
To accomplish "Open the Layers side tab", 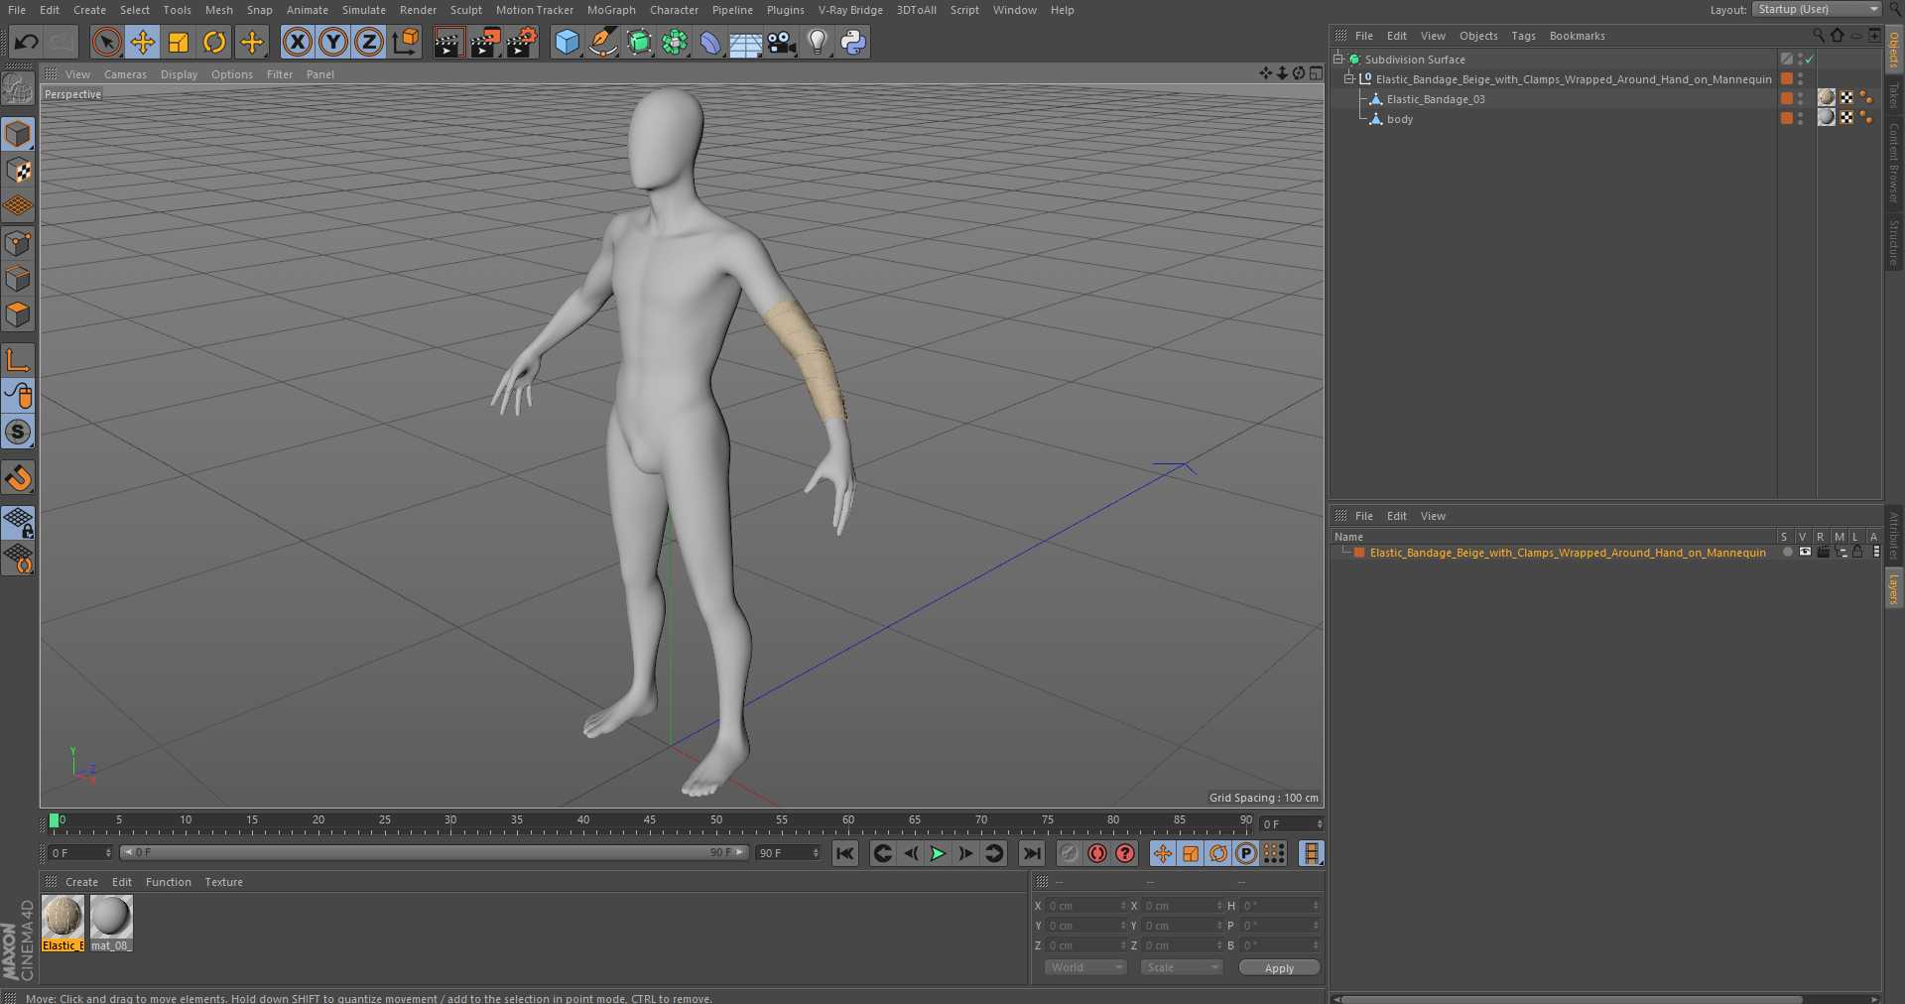I will click(1894, 588).
